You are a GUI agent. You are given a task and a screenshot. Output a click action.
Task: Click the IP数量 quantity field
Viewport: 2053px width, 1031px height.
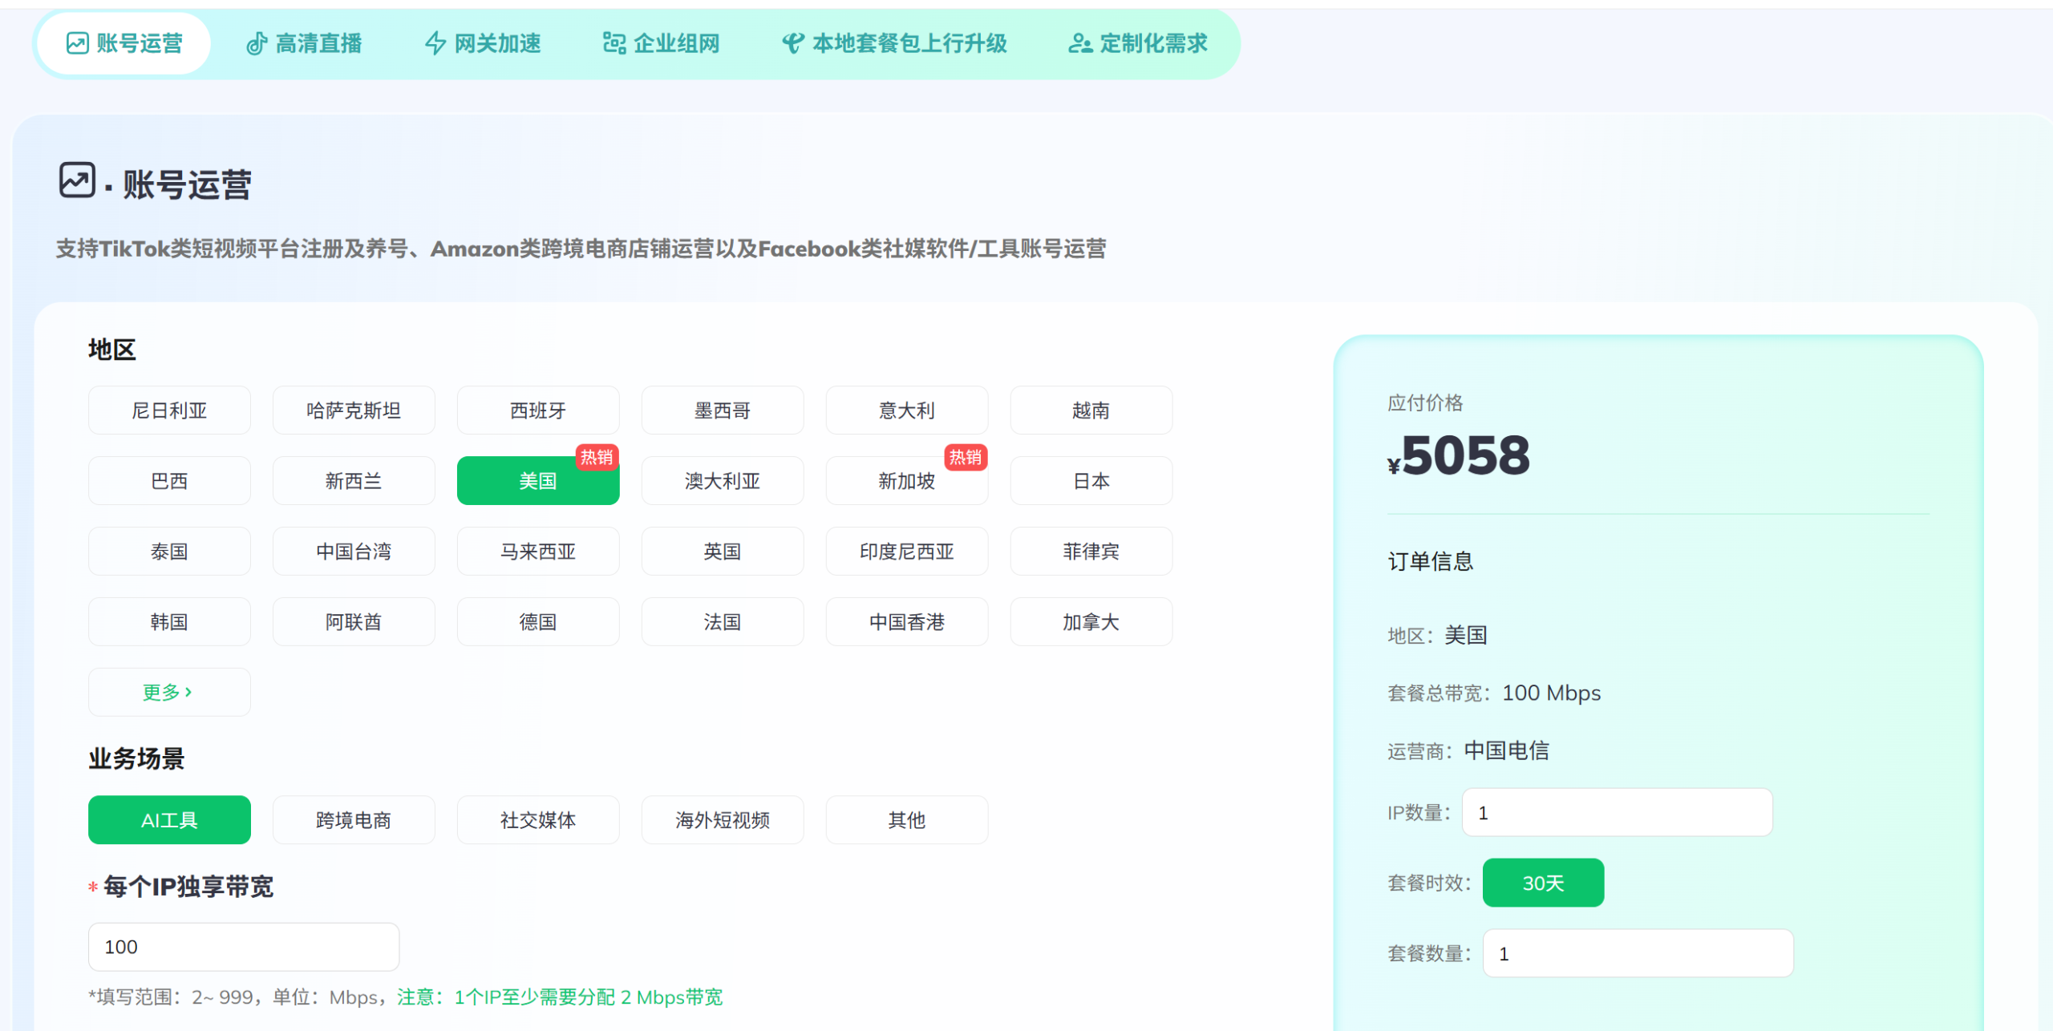pos(1617,812)
